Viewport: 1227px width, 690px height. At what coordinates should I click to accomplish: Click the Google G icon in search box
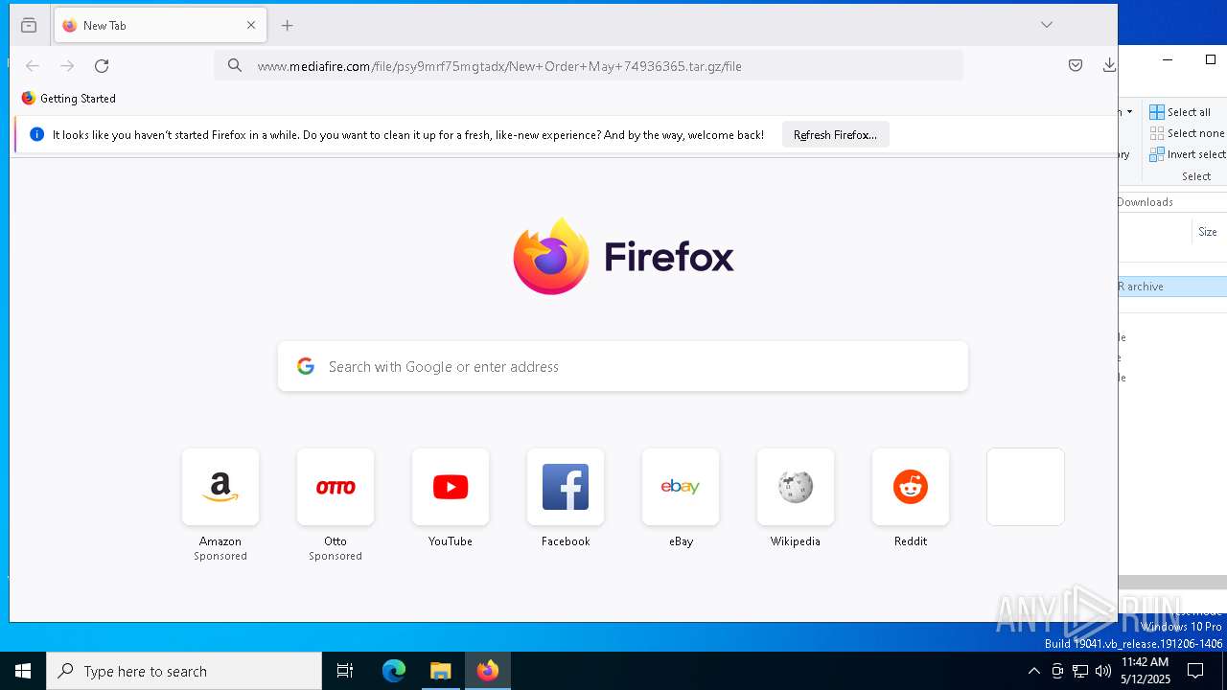[x=306, y=366]
